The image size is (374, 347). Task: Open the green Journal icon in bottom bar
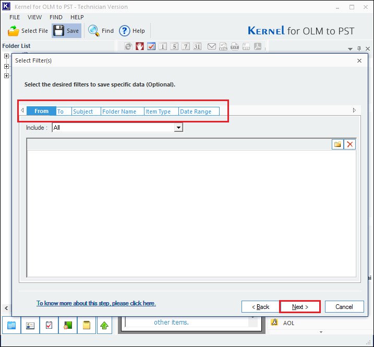coord(68,325)
